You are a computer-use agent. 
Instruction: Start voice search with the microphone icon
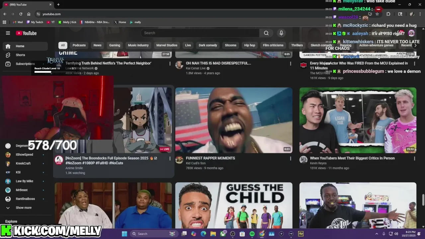[x=281, y=33]
